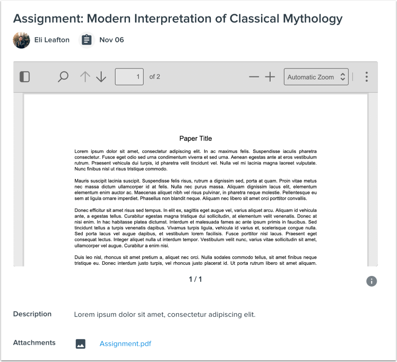Image resolution: width=397 pixels, height=362 pixels.
Task: Zoom in with the plus button
Action: tap(270, 77)
